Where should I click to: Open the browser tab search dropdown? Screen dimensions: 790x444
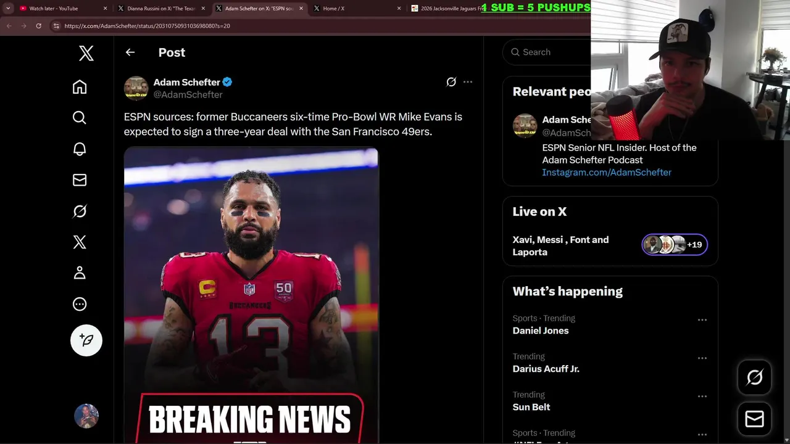pyautogui.click(x=8, y=9)
